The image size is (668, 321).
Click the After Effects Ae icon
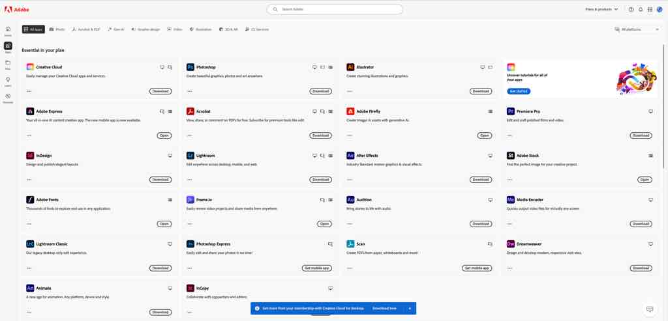tap(350, 156)
